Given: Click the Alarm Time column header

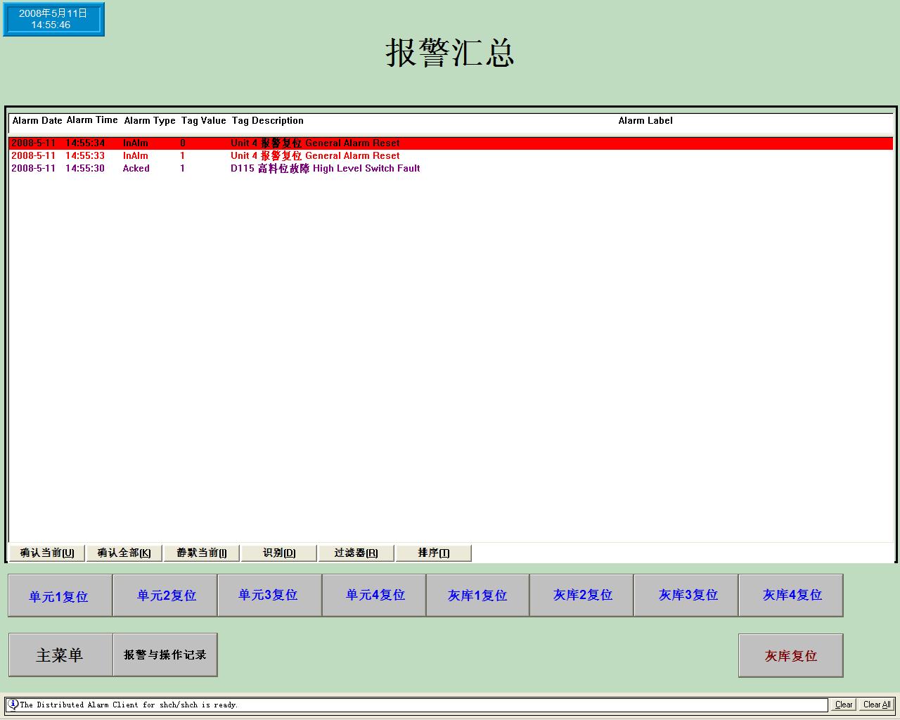Looking at the screenshot, I should 92,120.
